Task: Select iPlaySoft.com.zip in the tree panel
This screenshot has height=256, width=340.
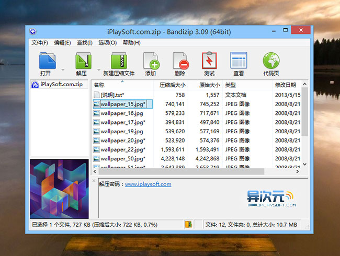Action: pos(59,84)
